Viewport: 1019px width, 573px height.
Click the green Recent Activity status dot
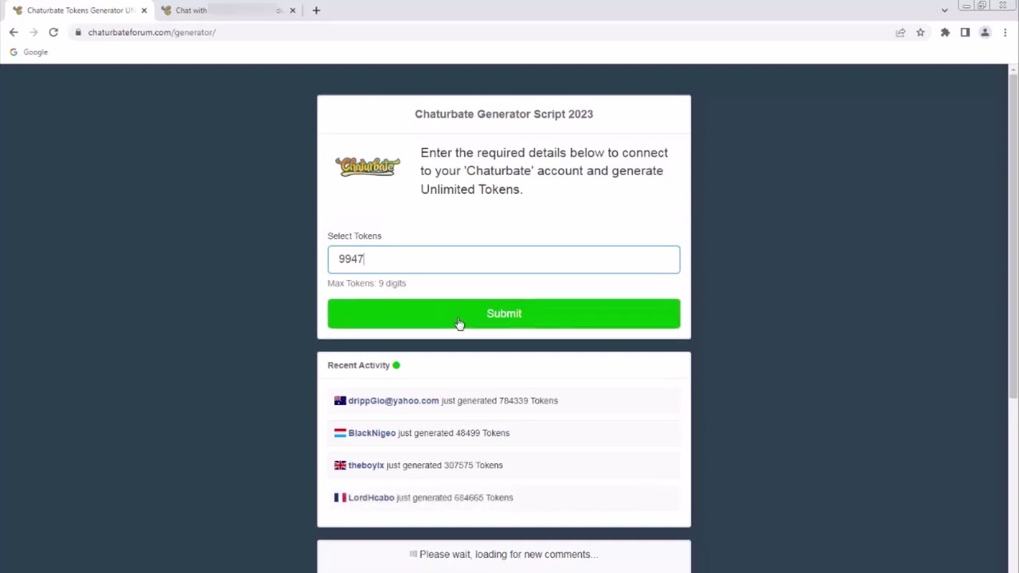(x=396, y=365)
